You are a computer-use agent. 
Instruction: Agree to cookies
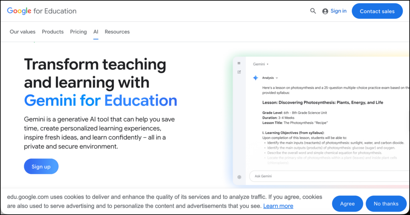[x=347, y=204]
